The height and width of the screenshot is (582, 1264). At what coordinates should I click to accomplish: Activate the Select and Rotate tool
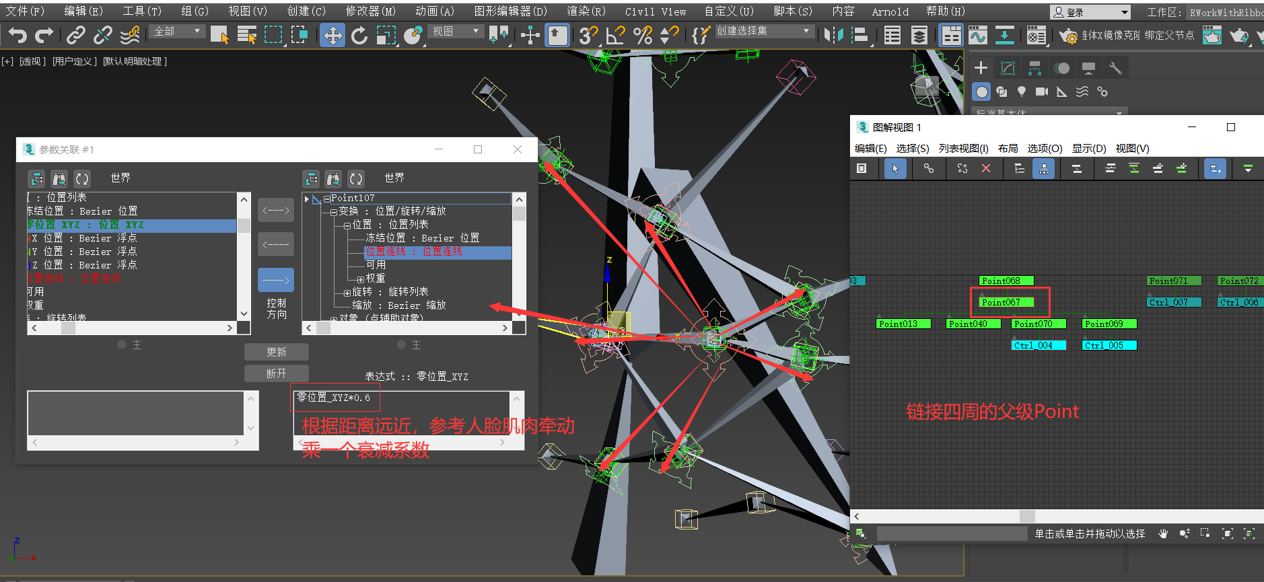click(359, 35)
